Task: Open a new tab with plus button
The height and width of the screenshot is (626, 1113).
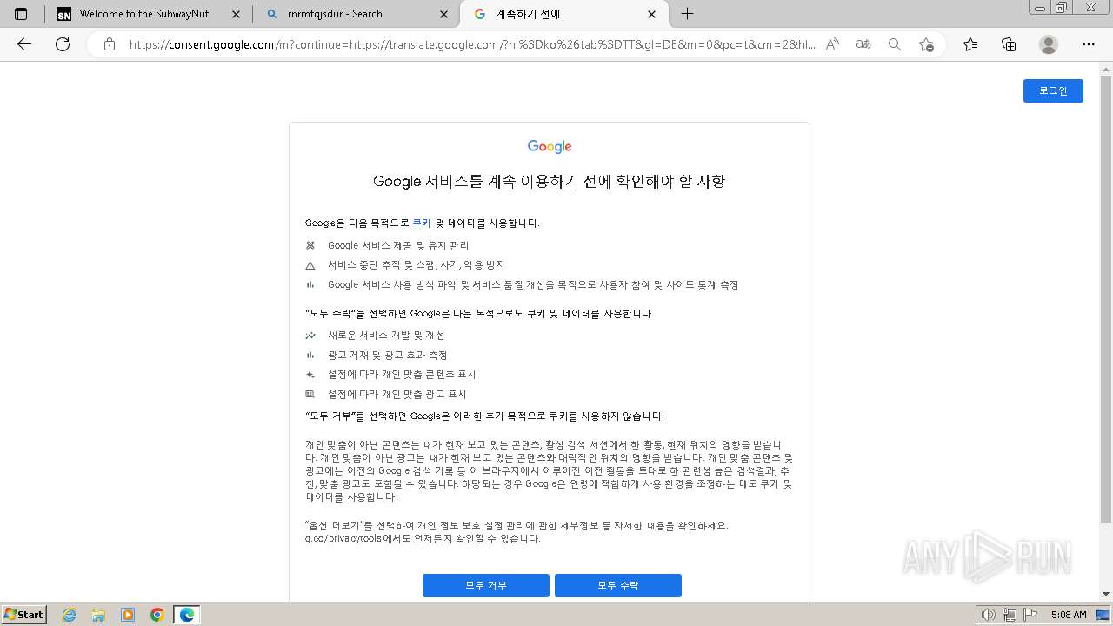Action: point(687,14)
